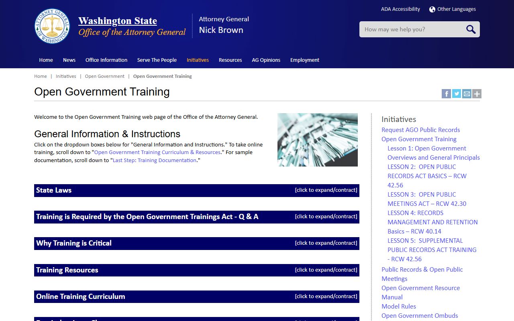Open the ADA Accessibility link
This screenshot has height=321, width=514.
400,9
